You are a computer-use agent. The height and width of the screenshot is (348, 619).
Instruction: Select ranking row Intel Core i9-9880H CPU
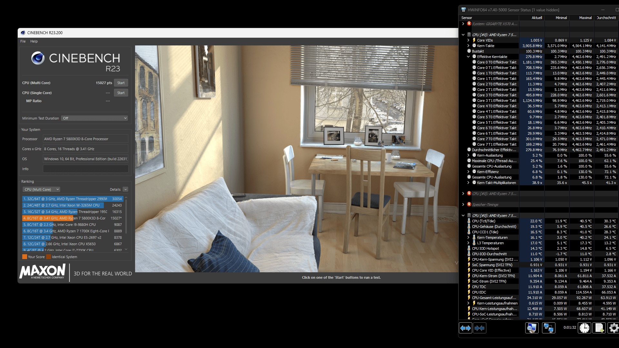point(73,225)
